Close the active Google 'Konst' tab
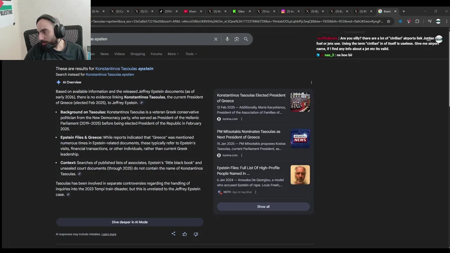Image resolution: width=450 pixels, height=253 pixels. point(396,11)
